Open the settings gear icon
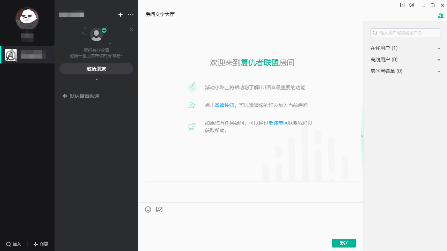The width and height of the screenshot is (447, 251). click(412, 5)
